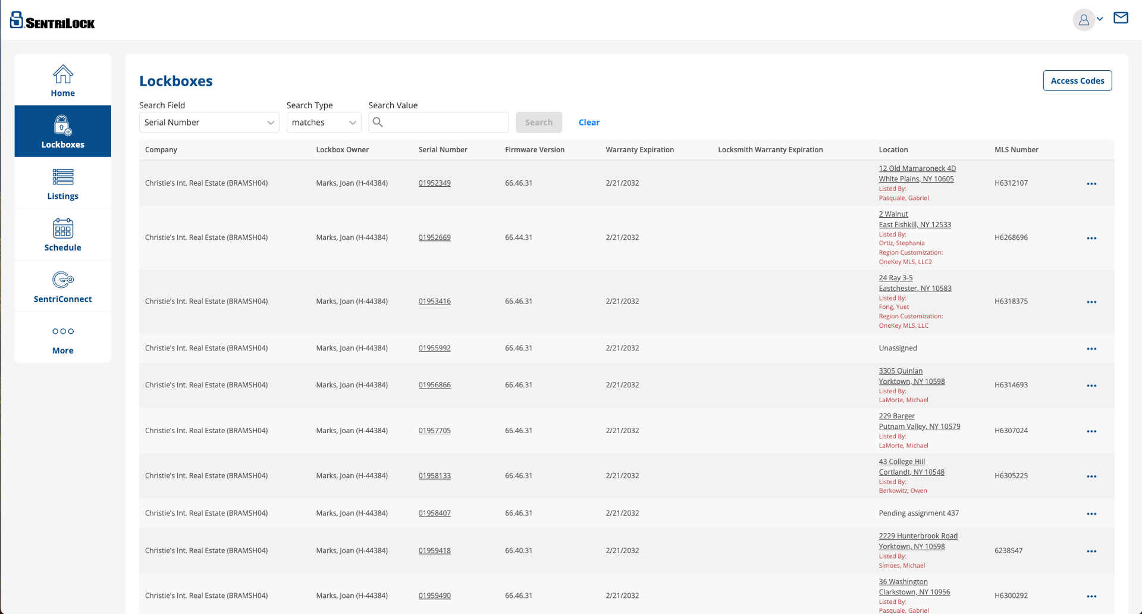Sort by Warranty Expiration column header
This screenshot has width=1142, height=614.
click(x=639, y=150)
